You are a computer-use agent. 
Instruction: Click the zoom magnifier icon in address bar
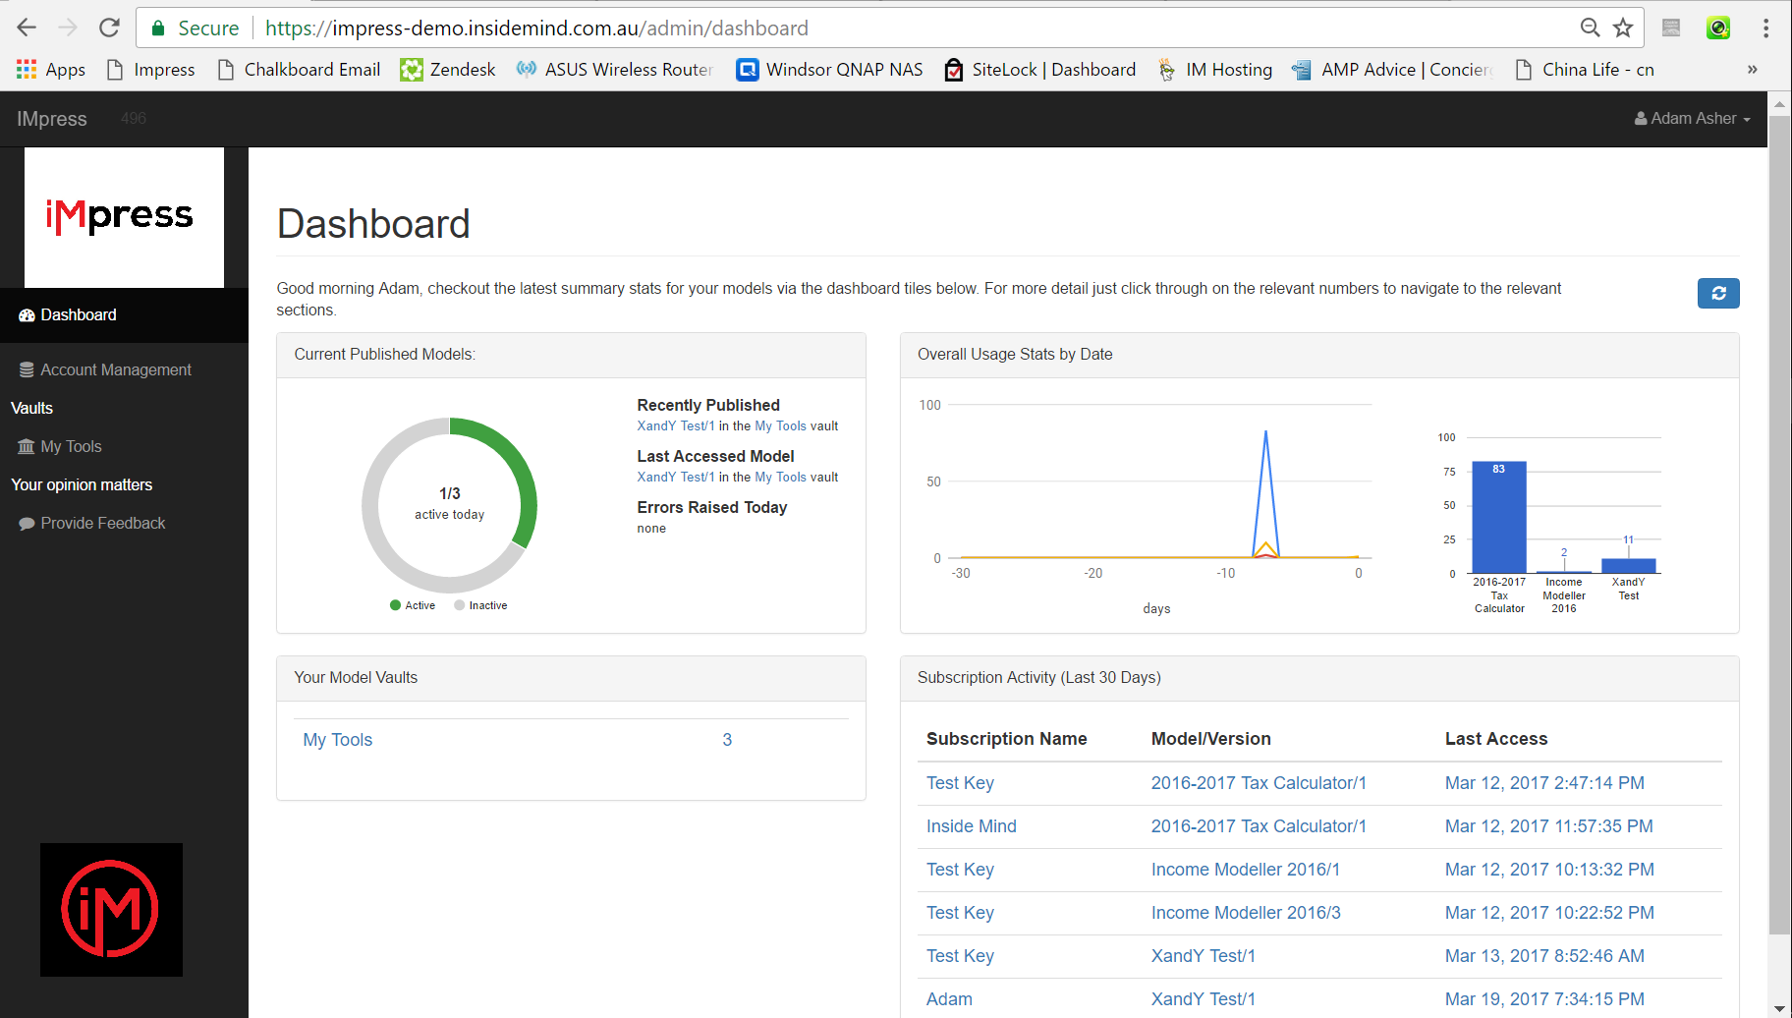tap(1590, 28)
